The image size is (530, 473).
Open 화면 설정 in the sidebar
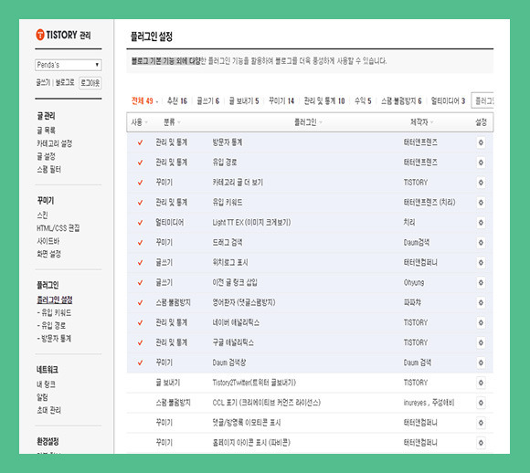48,254
